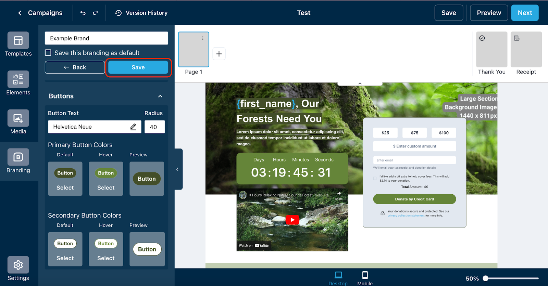Click the Enter custom amount field

[414, 146]
